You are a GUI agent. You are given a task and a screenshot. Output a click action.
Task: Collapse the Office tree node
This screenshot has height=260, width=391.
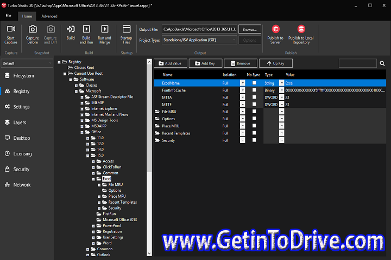click(82, 132)
